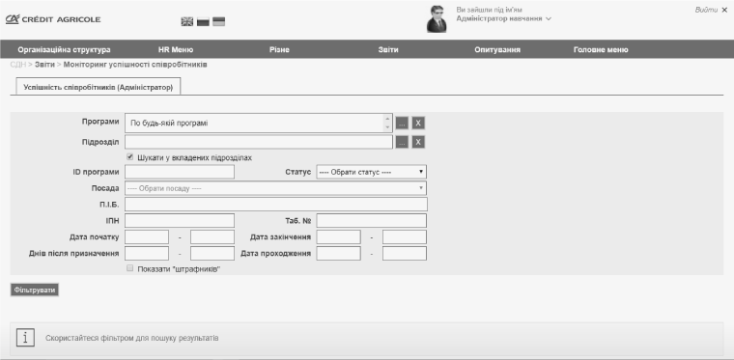734x360 pixels.
Task: Click the administrator avatar picture
Action: pos(437,19)
